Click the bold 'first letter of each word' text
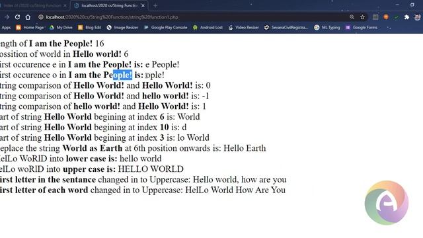The width and height of the screenshot is (423, 238). tap(44, 190)
